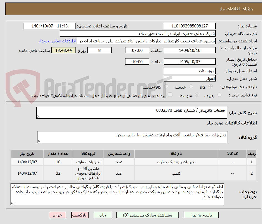The height and width of the screenshot is (224, 262).
Task: Click the شرح کلی نیاز text area
Action: pyautogui.click(x=132, y=113)
